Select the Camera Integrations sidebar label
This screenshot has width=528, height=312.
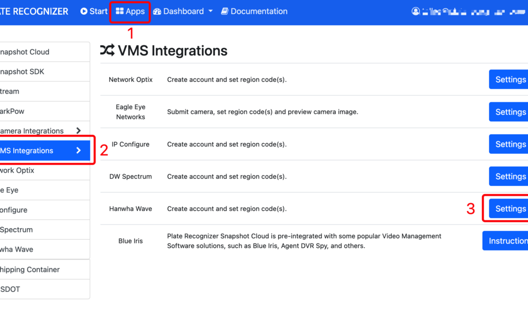(32, 131)
